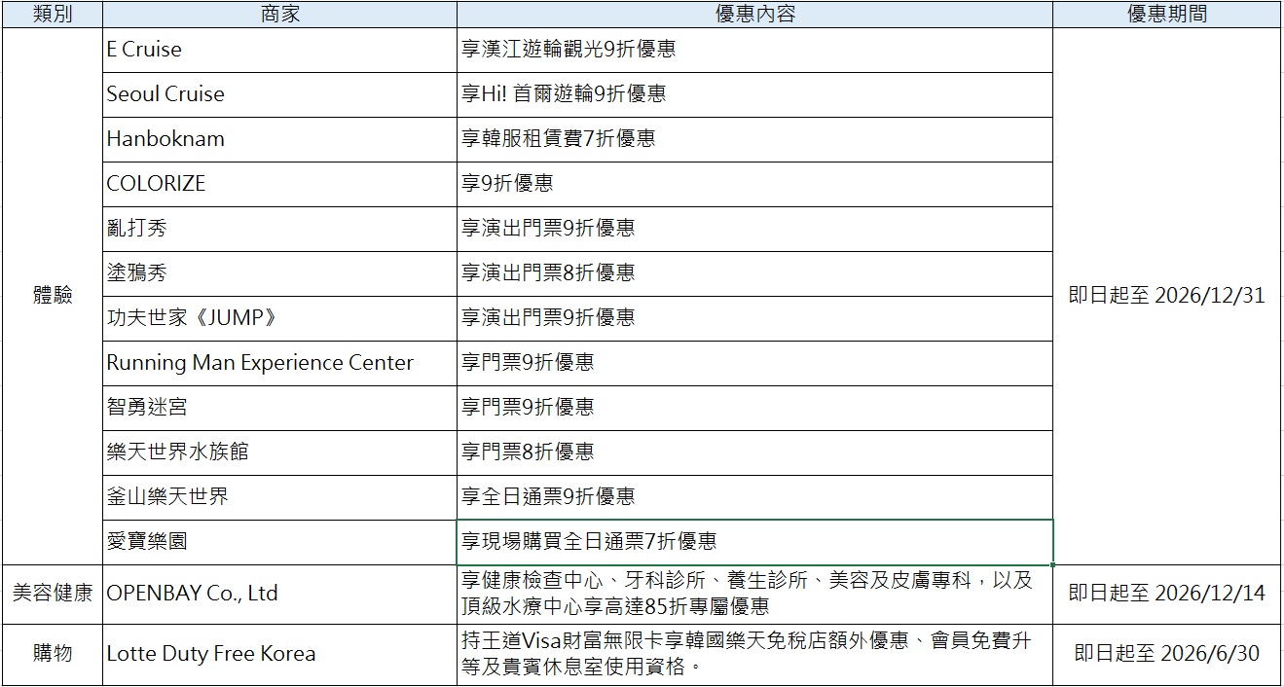The height and width of the screenshot is (687, 1284).
Task: Click the 即日起至 2026/12/14 period cell
Action: coord(1166,594)
